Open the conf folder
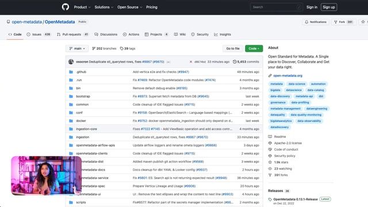Image resolution: width=368 pixels, height=207 pixels. [79, 113]
